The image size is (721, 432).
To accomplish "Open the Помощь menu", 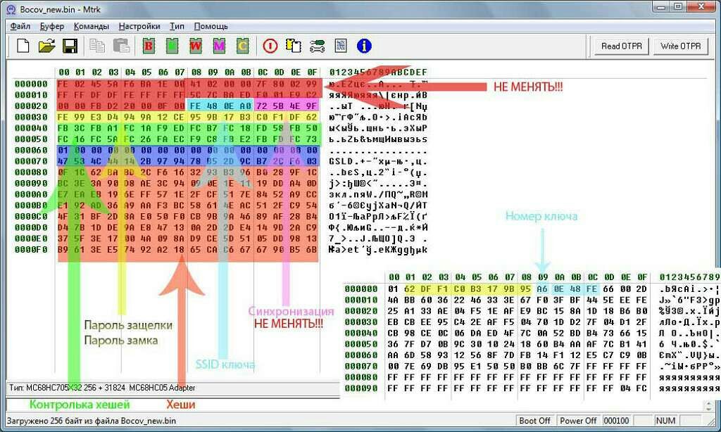I will point(211,26).
